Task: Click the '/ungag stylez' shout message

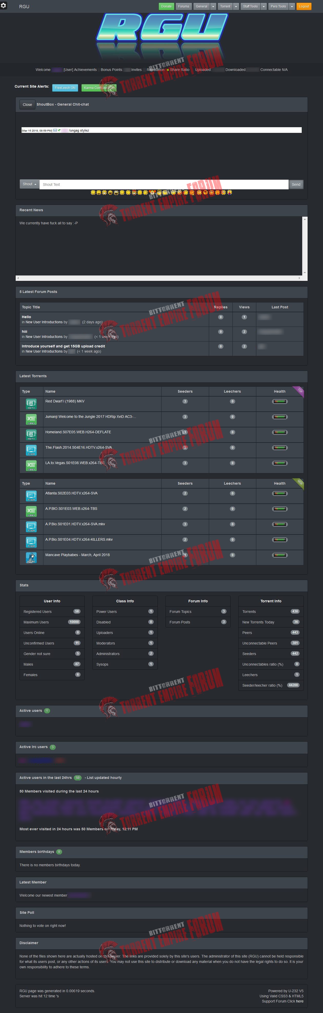Action: click(79, 131)
